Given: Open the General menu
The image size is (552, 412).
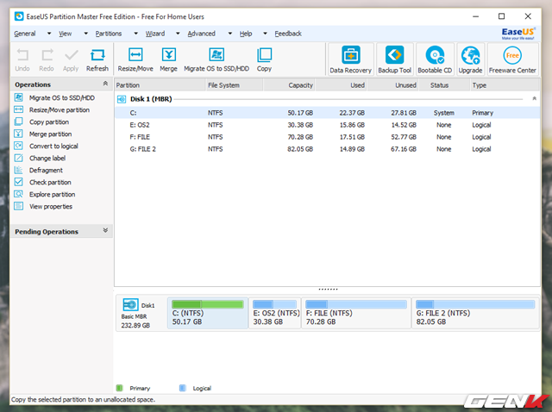Looking at the screenshot, I should (x=25, y=34).
